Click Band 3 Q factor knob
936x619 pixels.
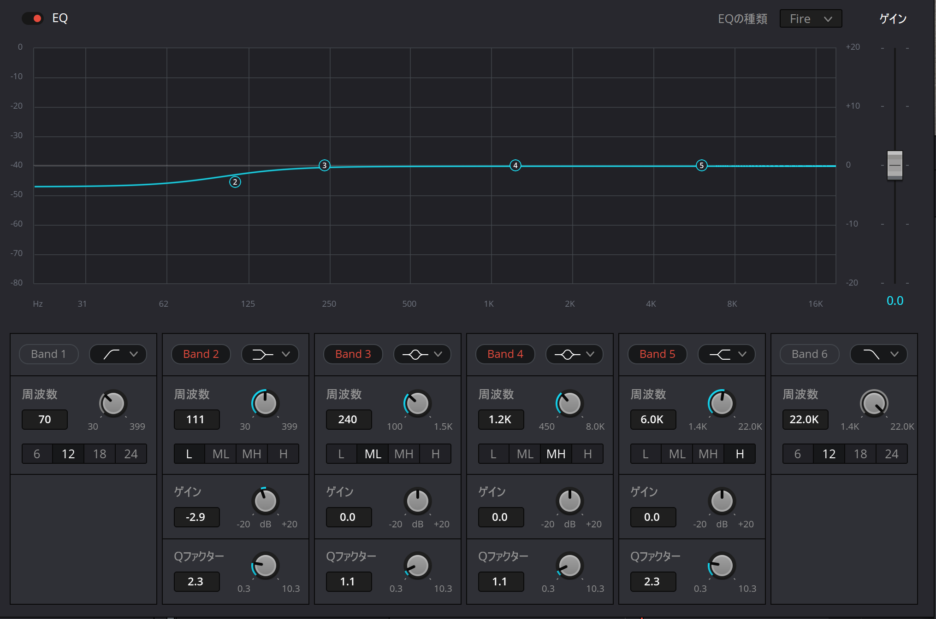[x=417, y=566]
